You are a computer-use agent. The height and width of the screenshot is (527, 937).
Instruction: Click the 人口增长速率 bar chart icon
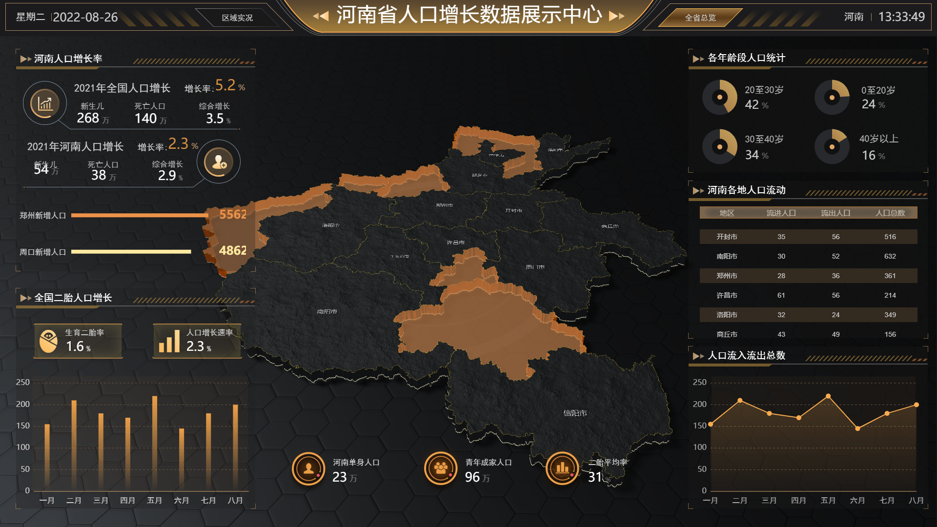pos(169,341)
